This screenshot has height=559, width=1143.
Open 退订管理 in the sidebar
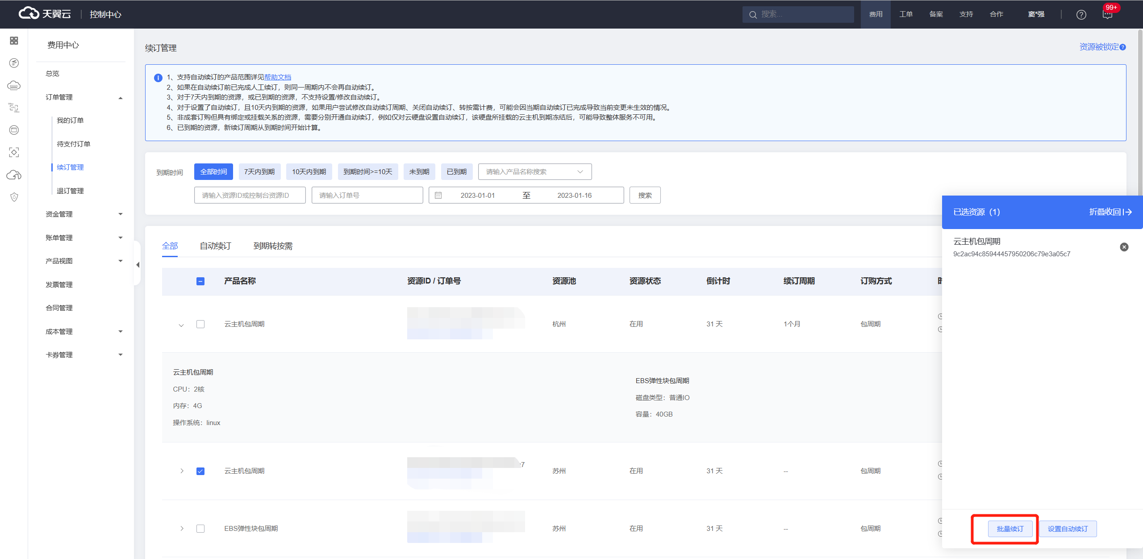click(x=70, y=191)
